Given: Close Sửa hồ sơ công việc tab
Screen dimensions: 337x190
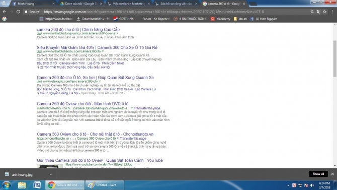Looking at the screenshot, I should tap(196, 4).
